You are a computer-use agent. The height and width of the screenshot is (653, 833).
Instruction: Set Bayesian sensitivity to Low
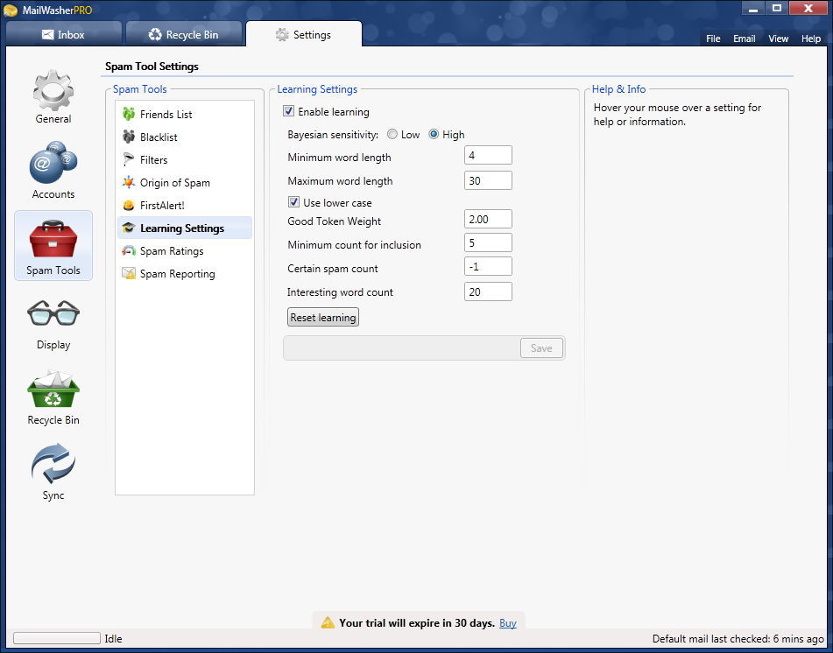coord(392,135)
